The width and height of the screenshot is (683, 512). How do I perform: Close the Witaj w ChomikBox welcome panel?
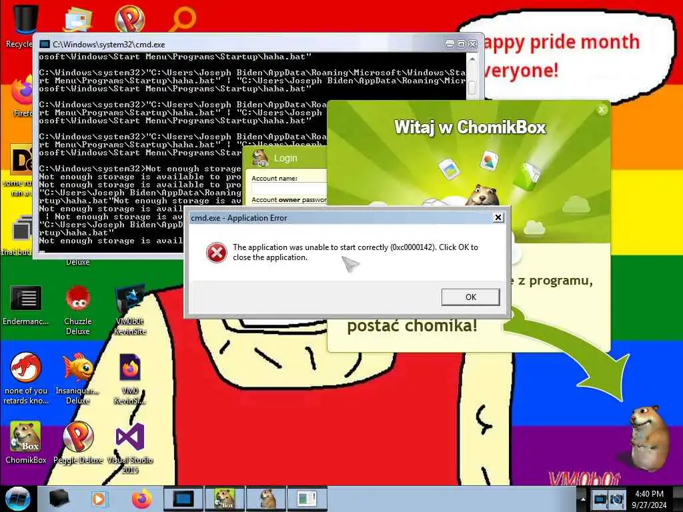pos(602,110)
